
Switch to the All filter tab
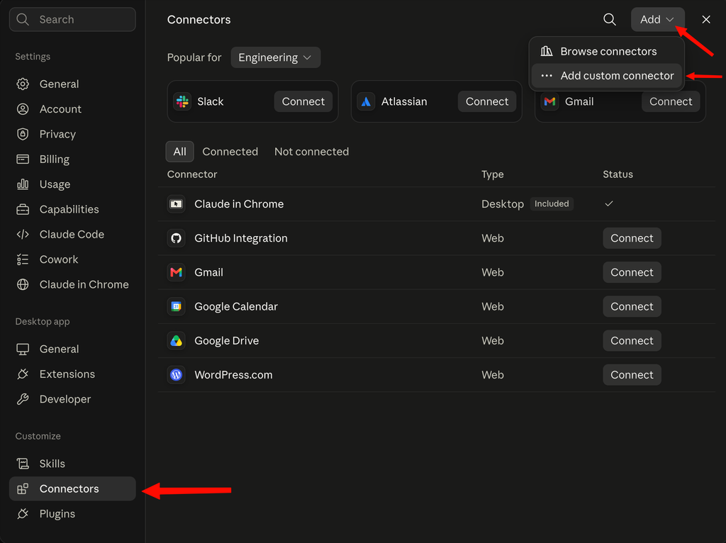coord(179,152)
